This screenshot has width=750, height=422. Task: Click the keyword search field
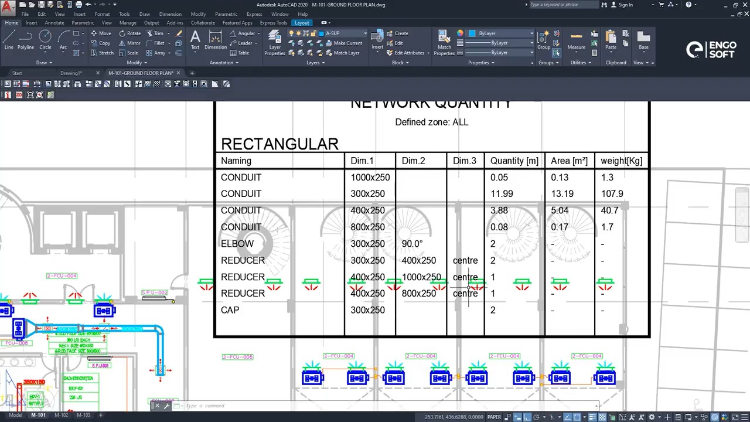pyautogui.click(x=564, y=5)
